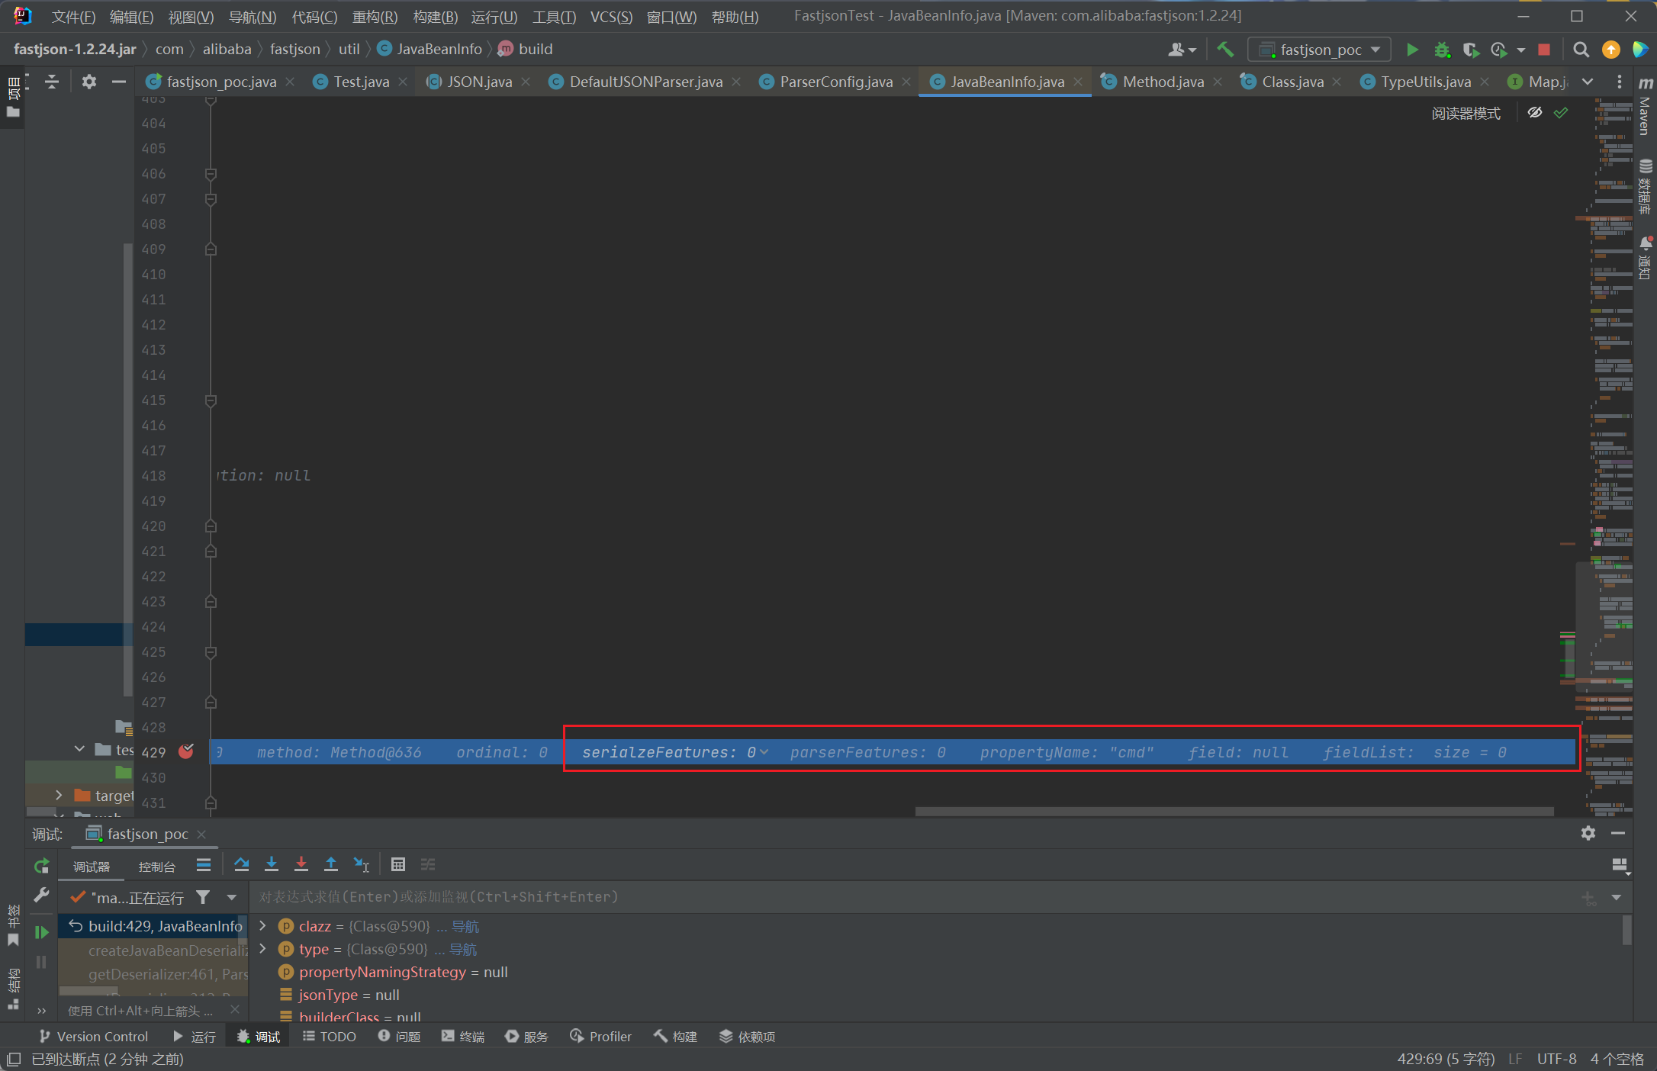The image size is (1657, 1071).
Task: Open the fastjson_poc run configuration dropdown
Action: [x=1320, y=50]
